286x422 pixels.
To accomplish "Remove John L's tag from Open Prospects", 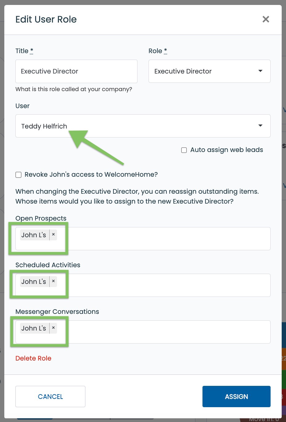I will (53, 235).
